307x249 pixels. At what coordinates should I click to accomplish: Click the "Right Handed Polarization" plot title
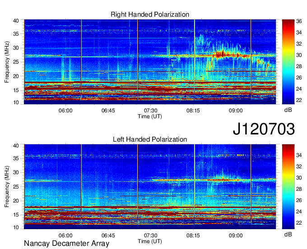150,14
